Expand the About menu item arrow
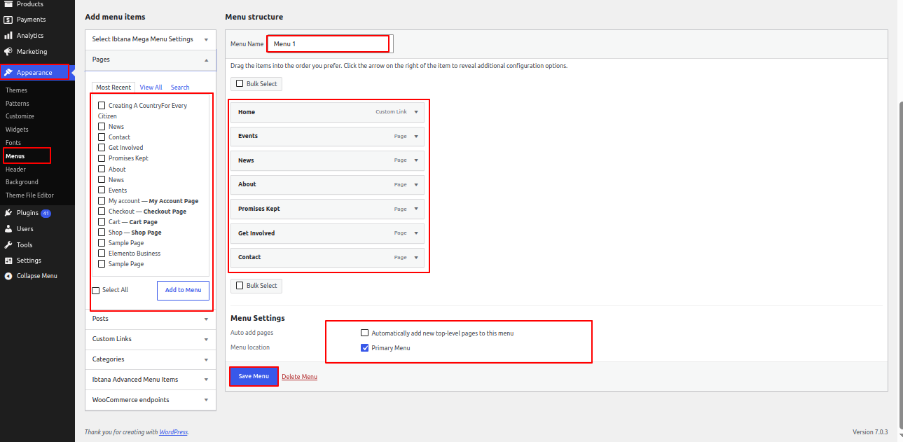This screenshot has width=903, height=442. 416,185
